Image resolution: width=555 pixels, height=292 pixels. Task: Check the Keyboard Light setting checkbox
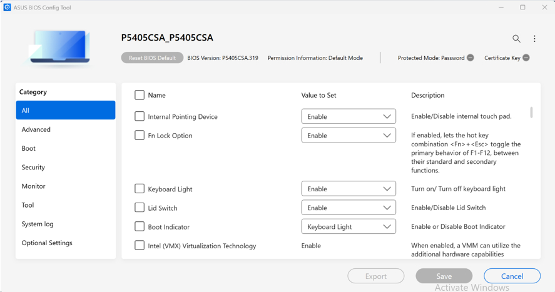[140, 189]
